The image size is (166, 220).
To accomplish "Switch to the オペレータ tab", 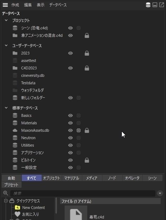I will 132,178.
